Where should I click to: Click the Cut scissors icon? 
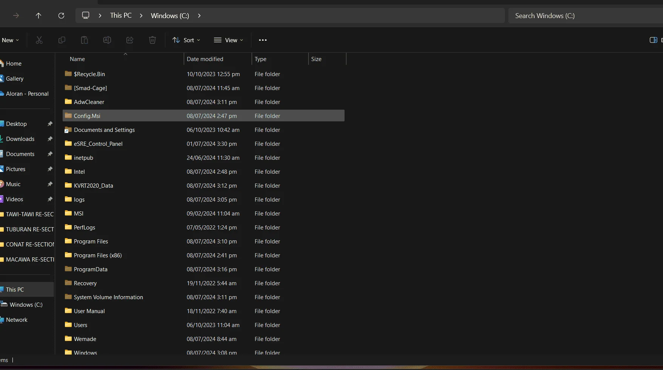pos(39,40)
